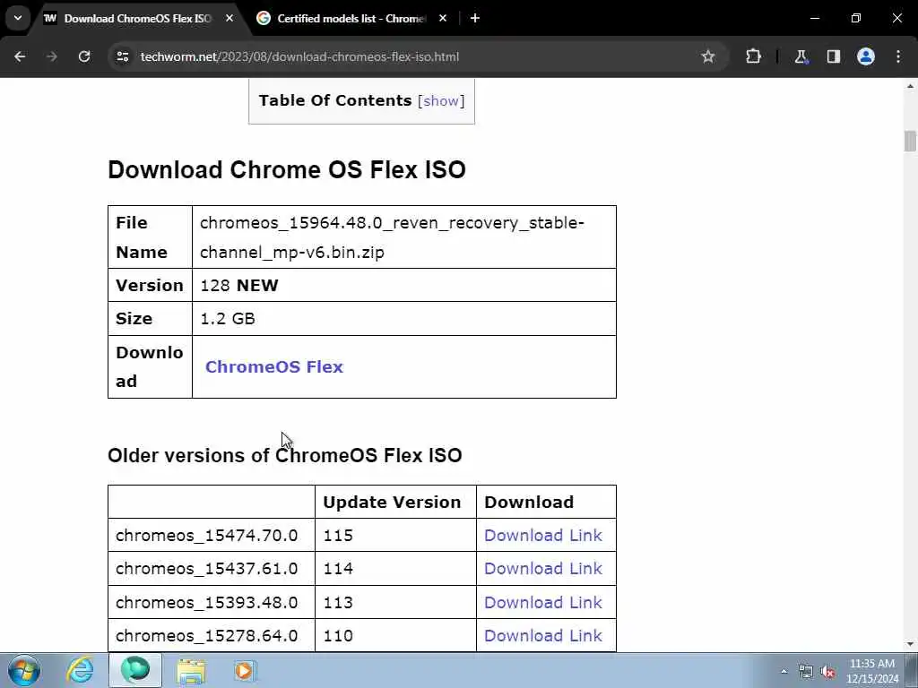Screen dimensions: 918x688
Task: Open Download Link for version 110
Action: click(542, 636)
